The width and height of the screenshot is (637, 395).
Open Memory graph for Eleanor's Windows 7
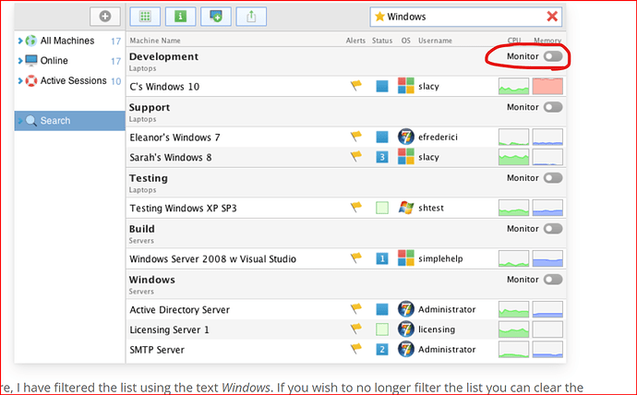coord(547,137)
